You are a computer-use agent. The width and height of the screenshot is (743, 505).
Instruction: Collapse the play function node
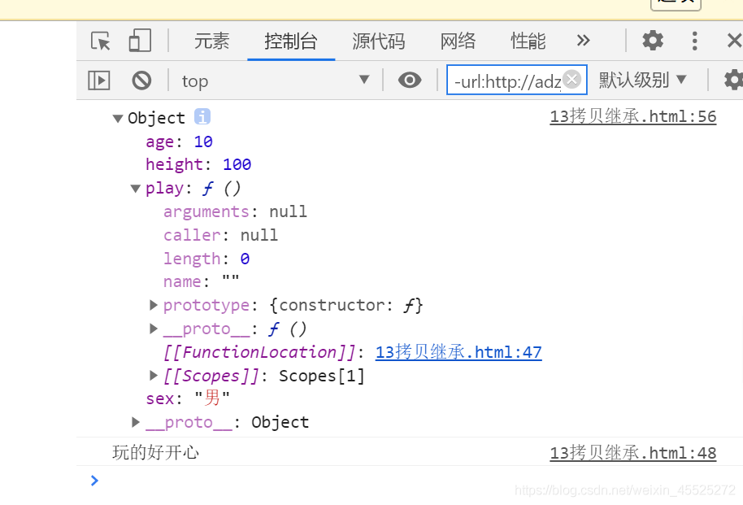136,189
